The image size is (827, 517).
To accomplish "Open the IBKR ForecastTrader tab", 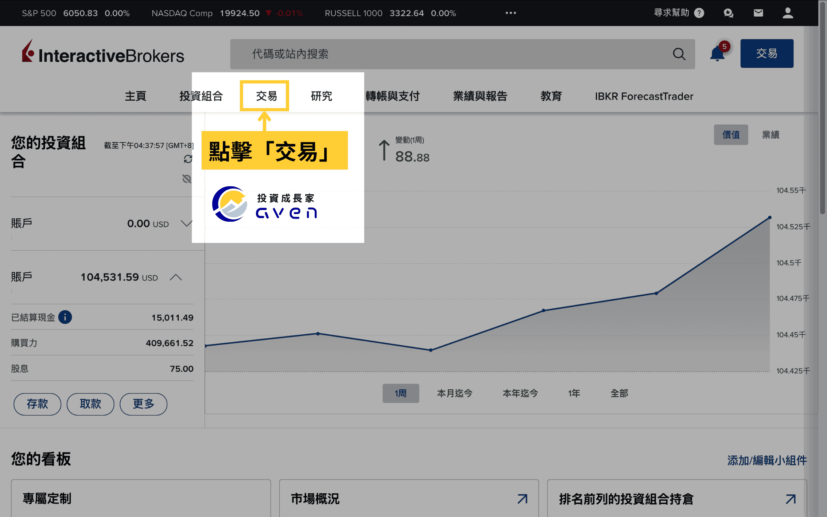I will (644, 96).
